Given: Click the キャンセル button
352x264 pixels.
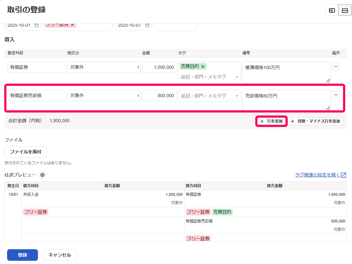Looking at the screenshot, I should click(60, 255).
